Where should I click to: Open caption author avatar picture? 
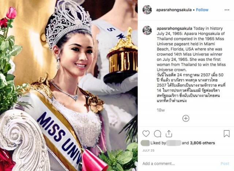coord(147,30)
